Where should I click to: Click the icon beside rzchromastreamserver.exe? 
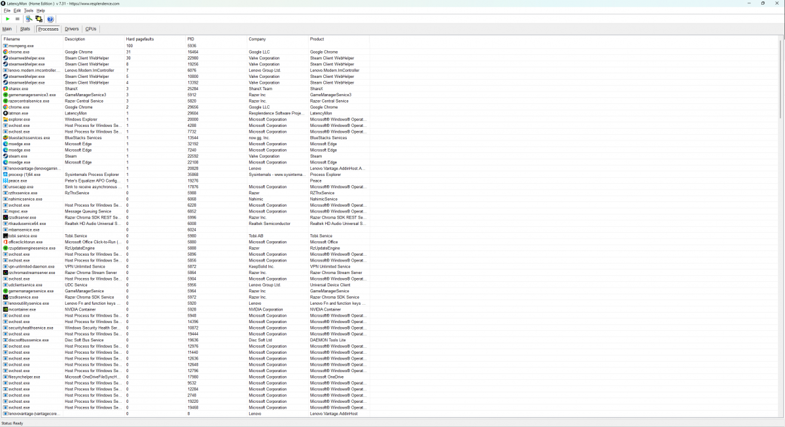(x=5, y=273)
